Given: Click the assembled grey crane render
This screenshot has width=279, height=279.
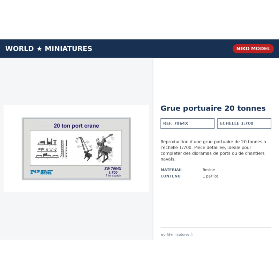Looking at the screenshot, I should (x=104, y=148).
